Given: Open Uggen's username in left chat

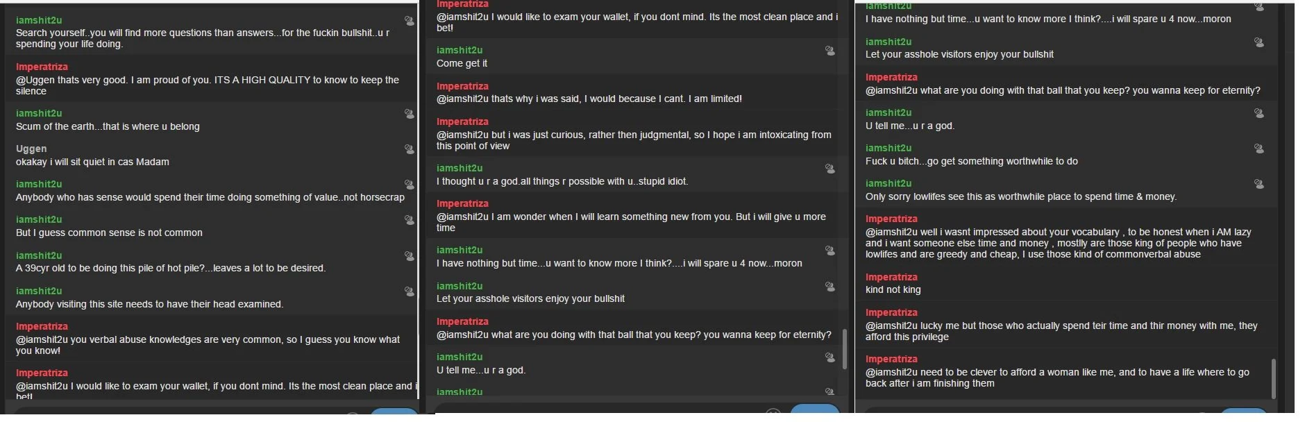Looking at the screenshot, I should coord(31,149).
